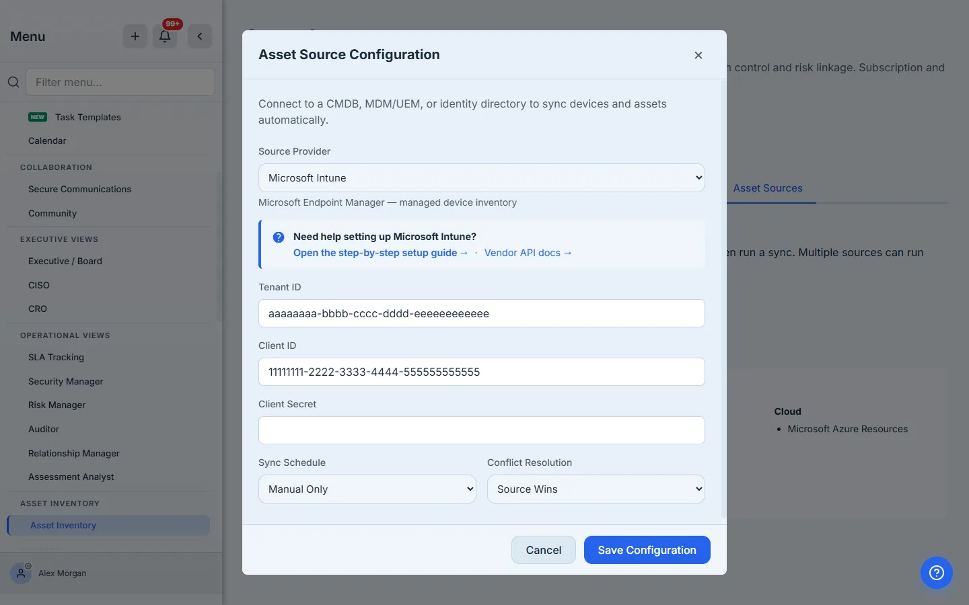Open the floating help button
Viewport: 969px width, 605px height.
937,573
